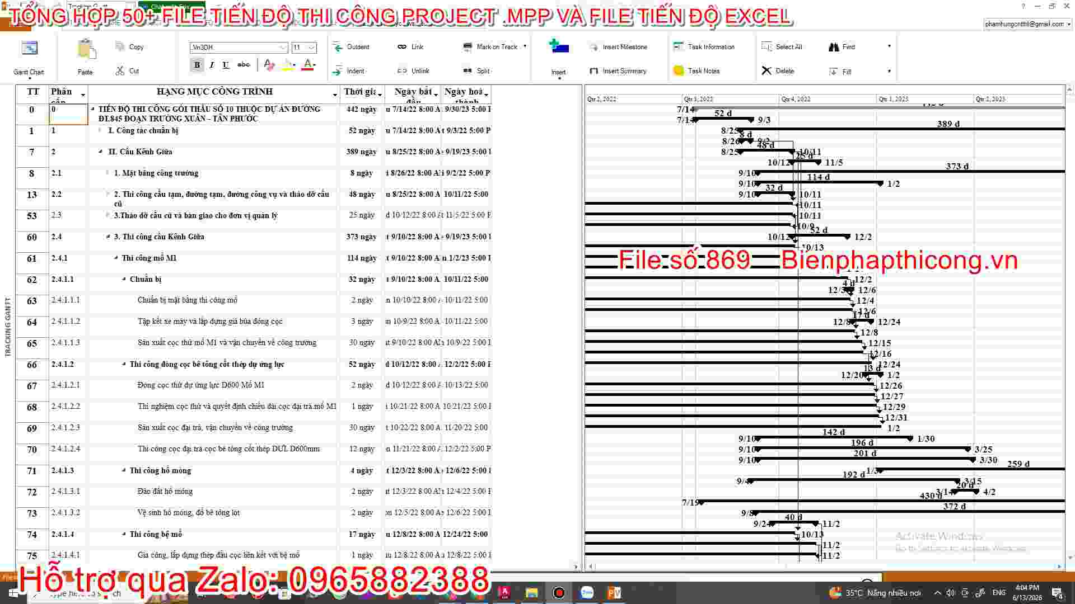
Task: Open Task Information dialog icon
Action: click(678, 46)
